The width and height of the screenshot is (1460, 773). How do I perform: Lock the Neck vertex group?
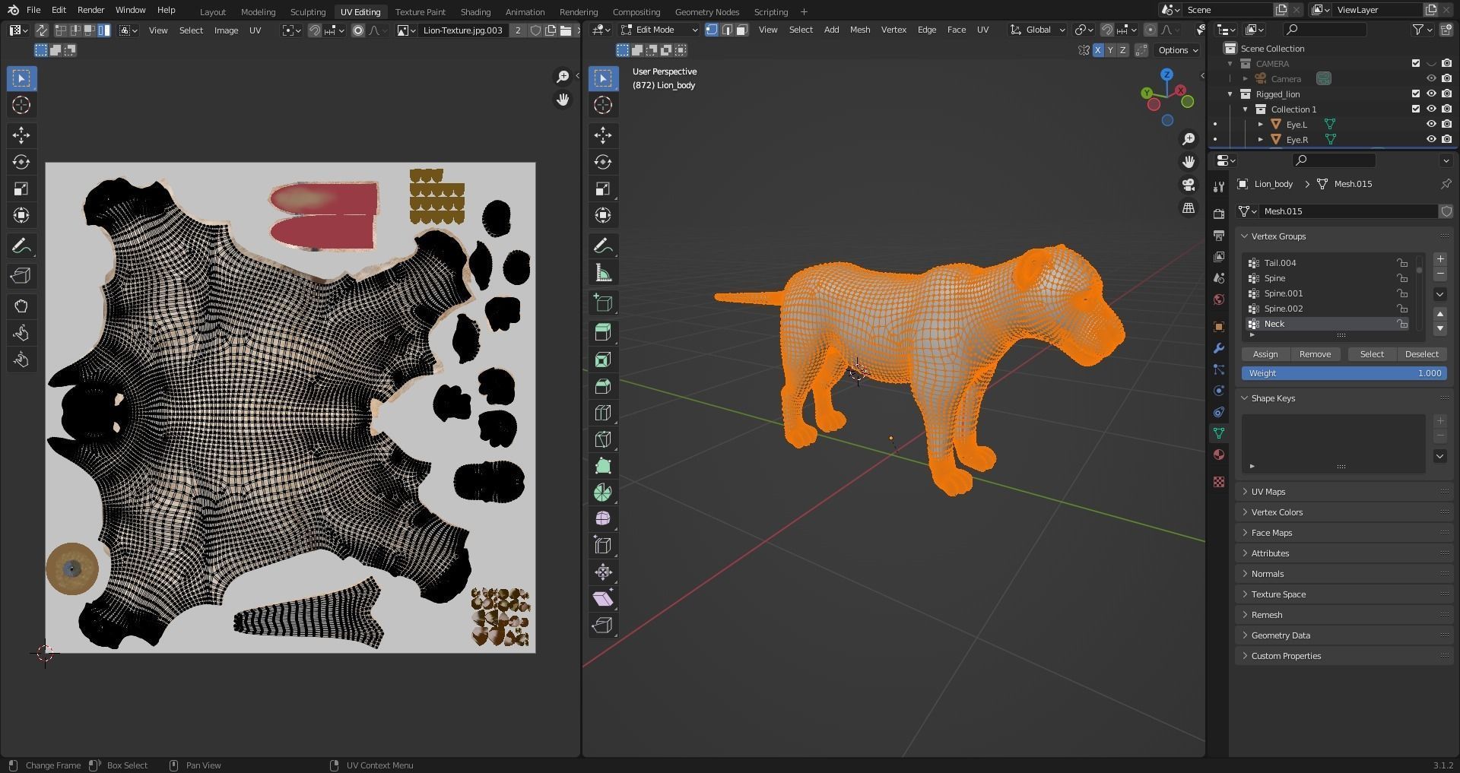pyautogui.click(x=1401, y=324)
